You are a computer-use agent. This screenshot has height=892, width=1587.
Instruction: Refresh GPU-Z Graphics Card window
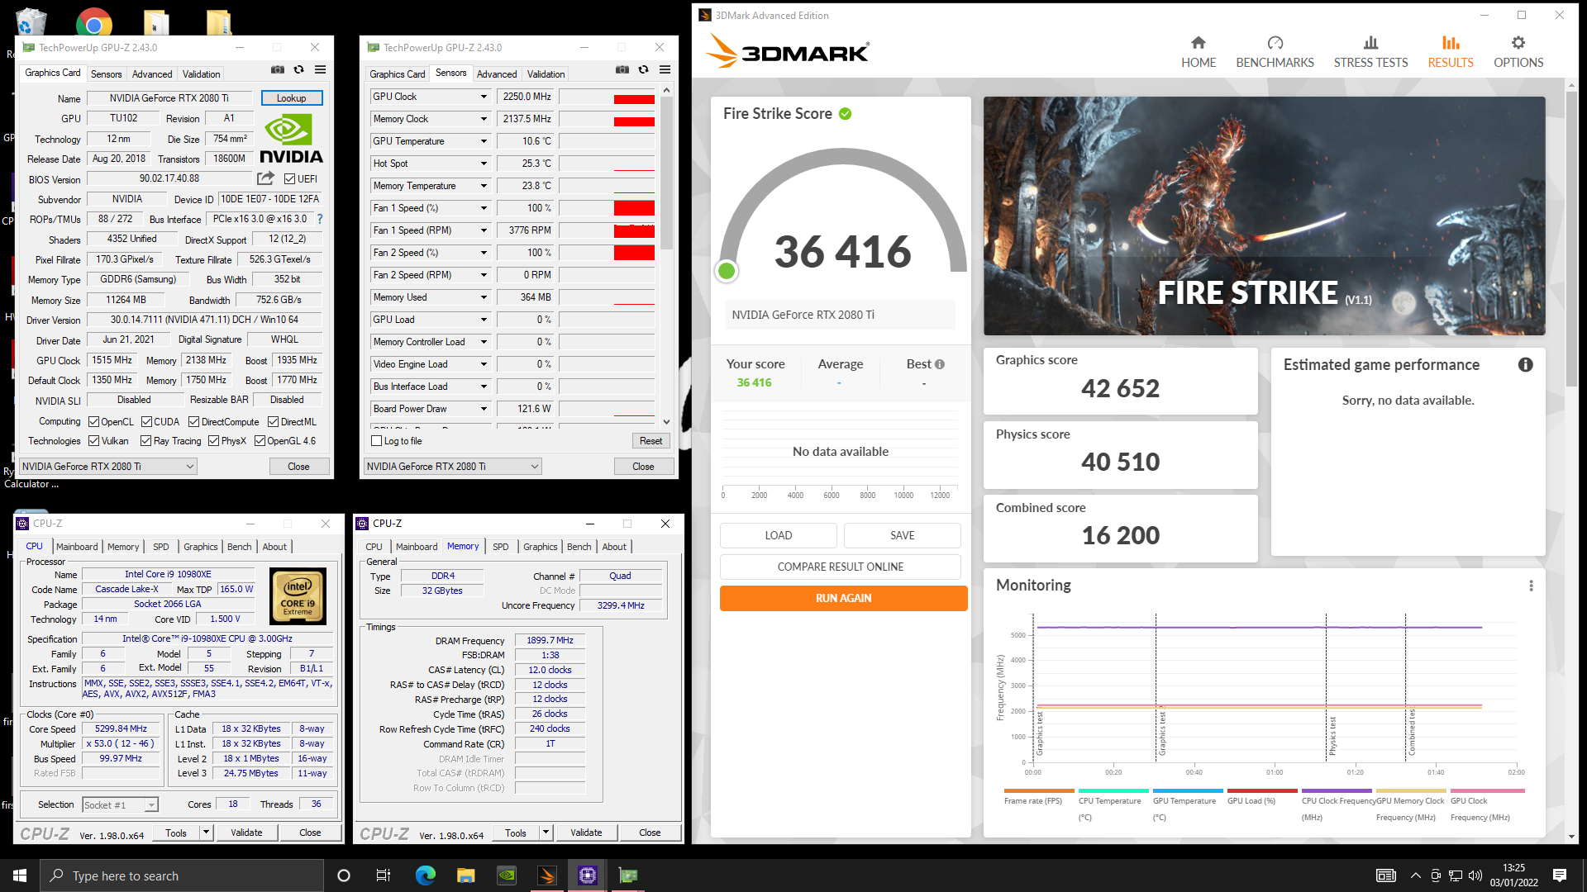click(299, 70)
